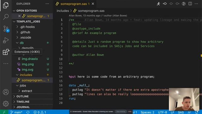
Task: Open img.svg file
Action: 32,70
